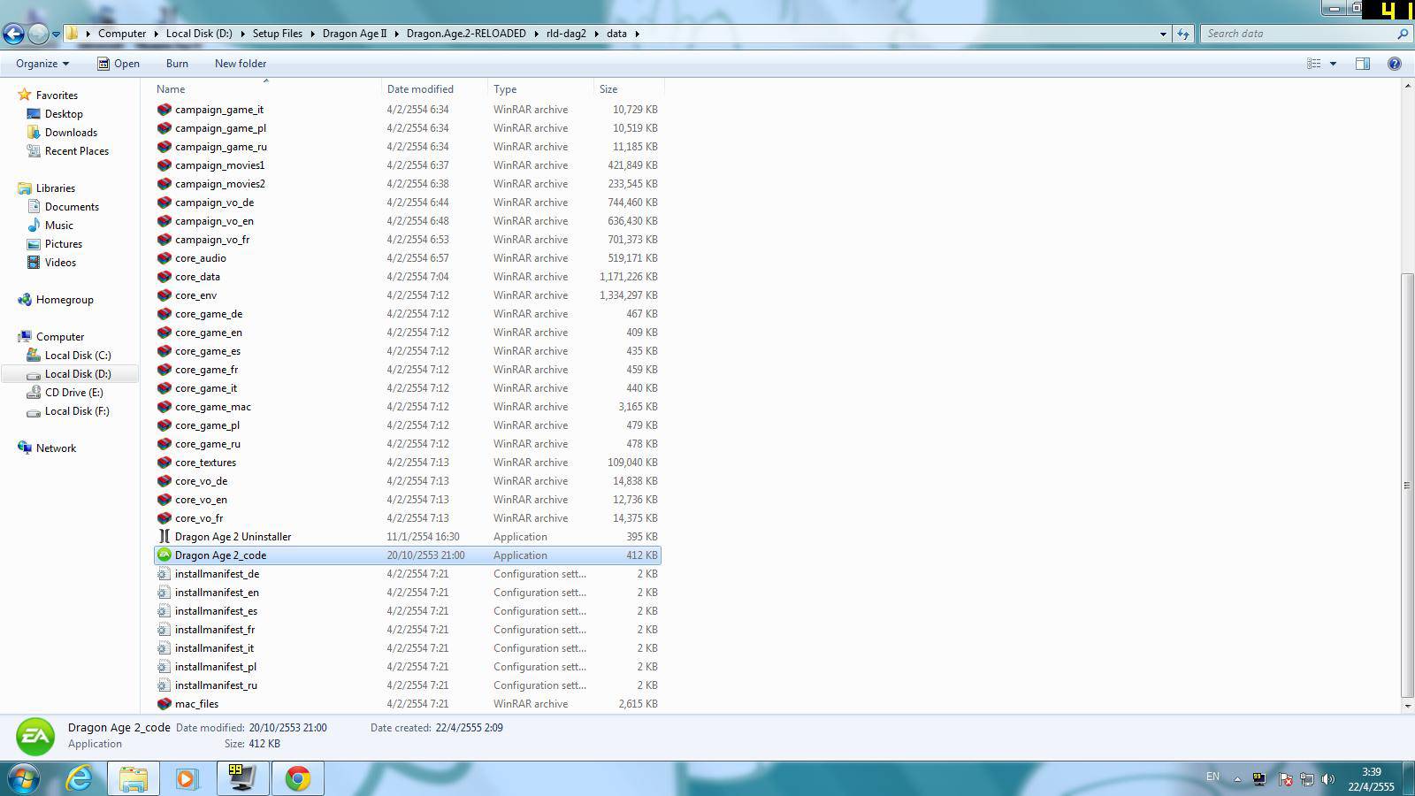Click the file list vertical scrollbar

1407,485
